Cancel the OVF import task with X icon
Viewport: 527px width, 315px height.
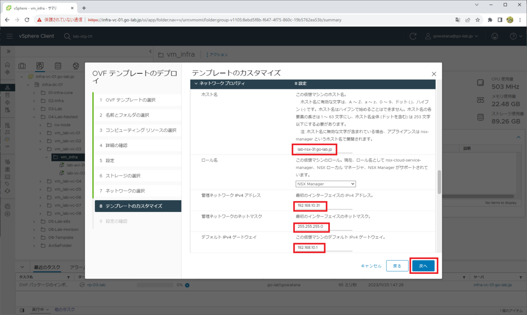coord(187,285)
